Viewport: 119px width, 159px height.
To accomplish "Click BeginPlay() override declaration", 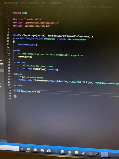I will coord(40,69).
